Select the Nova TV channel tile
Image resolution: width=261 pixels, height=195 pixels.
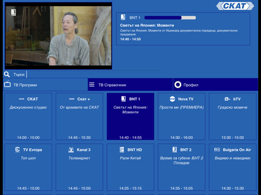pyautogui.click(x=182, y=116)
